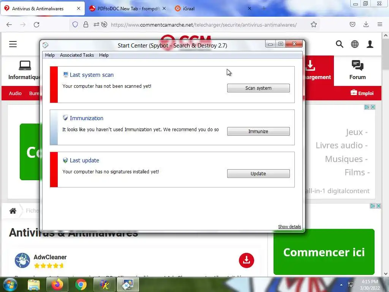The height and width of the screenshot is (292, 389).
Task: Click the AdChoices icon on lower ad
Action: pos(372,206)
